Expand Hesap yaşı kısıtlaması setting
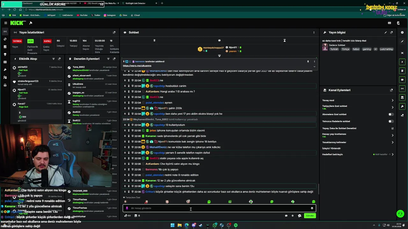Viewport: 408px width, 229px height. [x=392, y=135]
